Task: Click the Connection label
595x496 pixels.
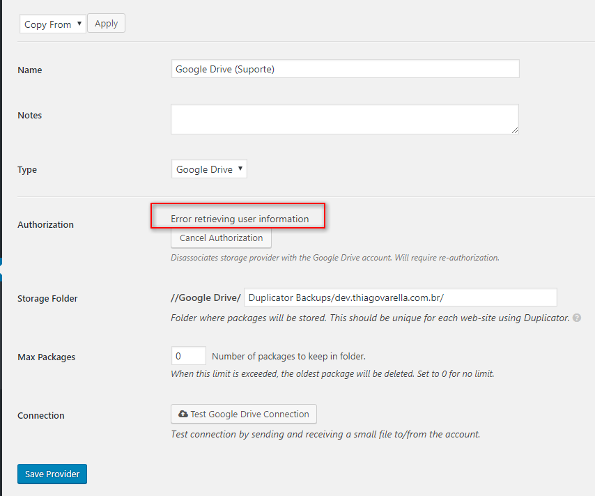Action: point(40,415)
